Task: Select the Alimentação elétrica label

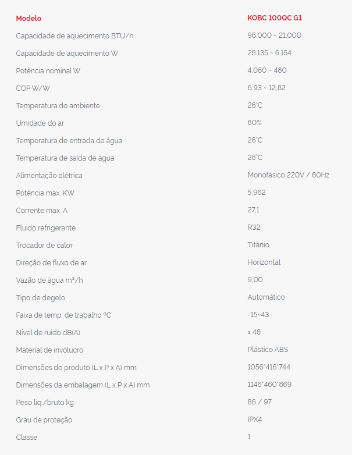Action: [x=49, y=175]
